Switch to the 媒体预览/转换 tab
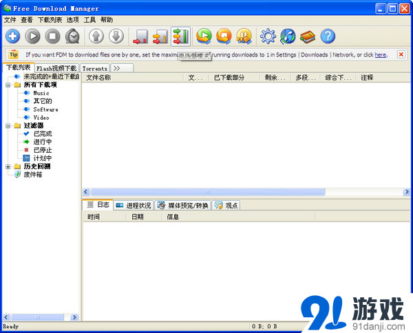 (x=183, y=205)
